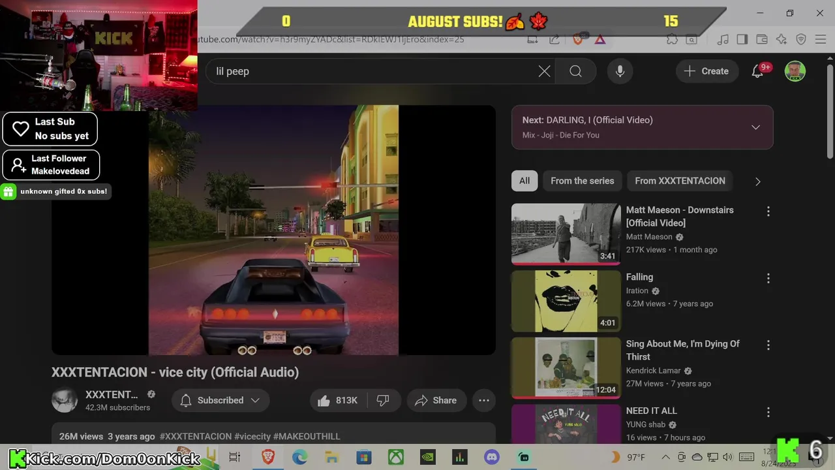Open options for Matt Maeson Downstairs video
The height and width of the screenshot is (470, 835).
[768, 211]
